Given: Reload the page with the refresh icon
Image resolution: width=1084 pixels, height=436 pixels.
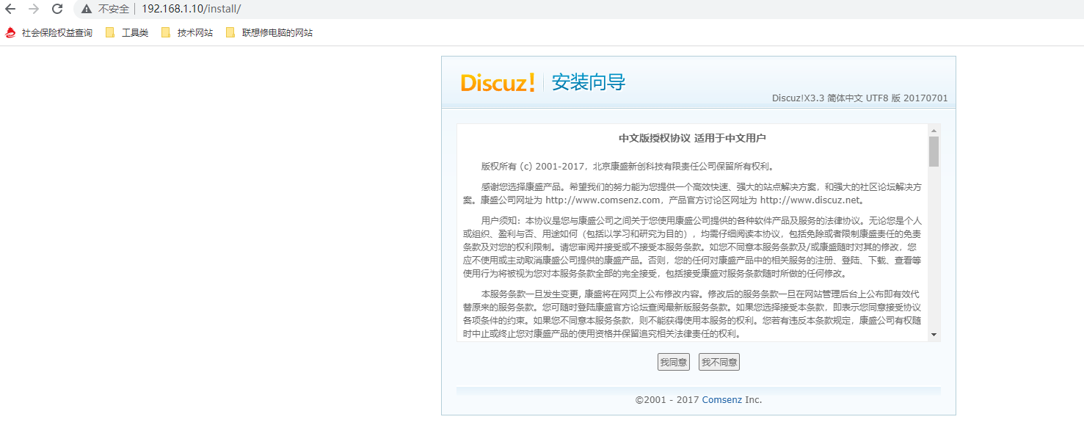Looking at the screenshot, I should pyautogui.click(x=57, y=9).
